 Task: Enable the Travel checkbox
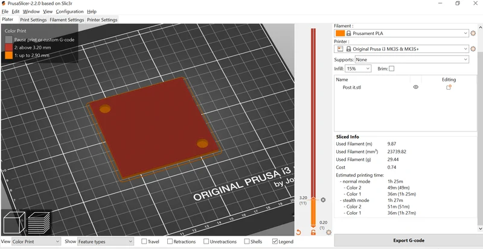coord(144,242)
